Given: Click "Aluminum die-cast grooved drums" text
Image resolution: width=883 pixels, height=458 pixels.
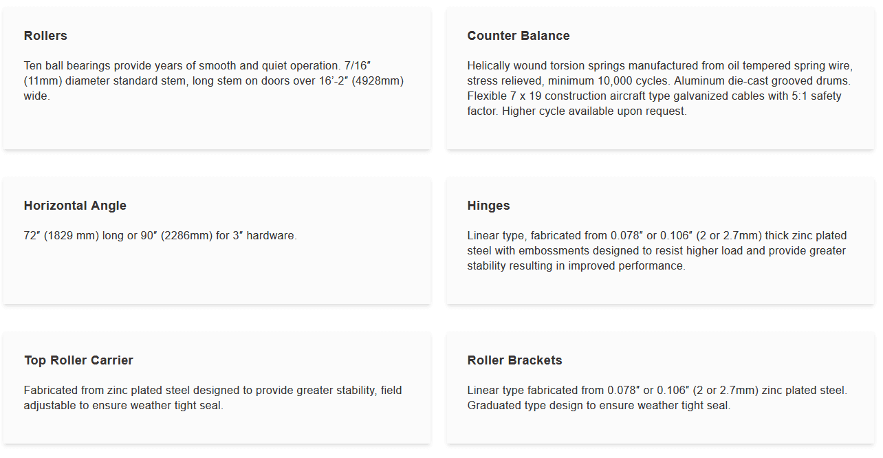Looking at the screenshot, I should pos(762,81).
